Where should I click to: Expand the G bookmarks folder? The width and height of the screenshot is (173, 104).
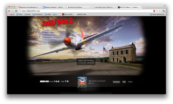[x=55, y=14]
